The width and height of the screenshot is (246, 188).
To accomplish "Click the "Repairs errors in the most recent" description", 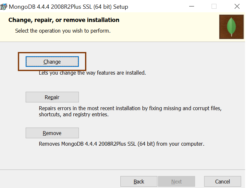I will (130, 111).
